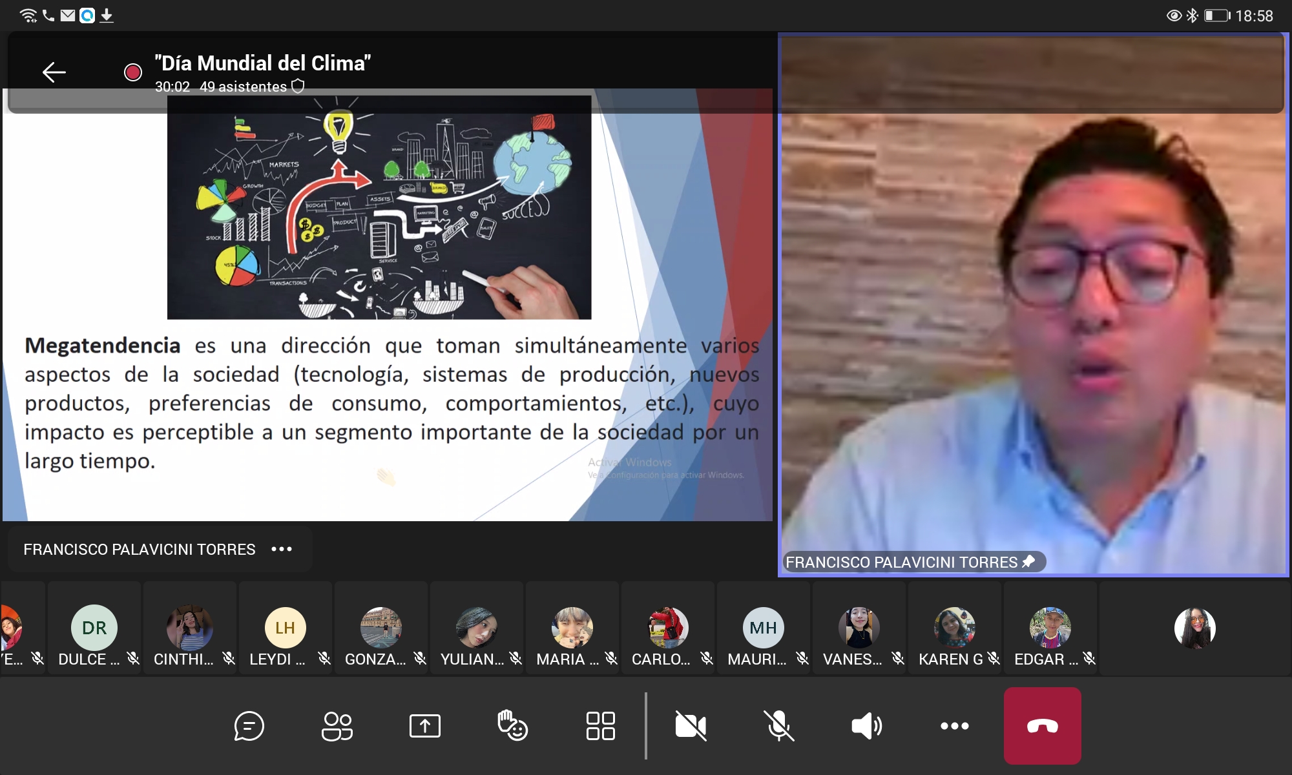
Task: Click the red recording indicator
Action: [133, 72]
